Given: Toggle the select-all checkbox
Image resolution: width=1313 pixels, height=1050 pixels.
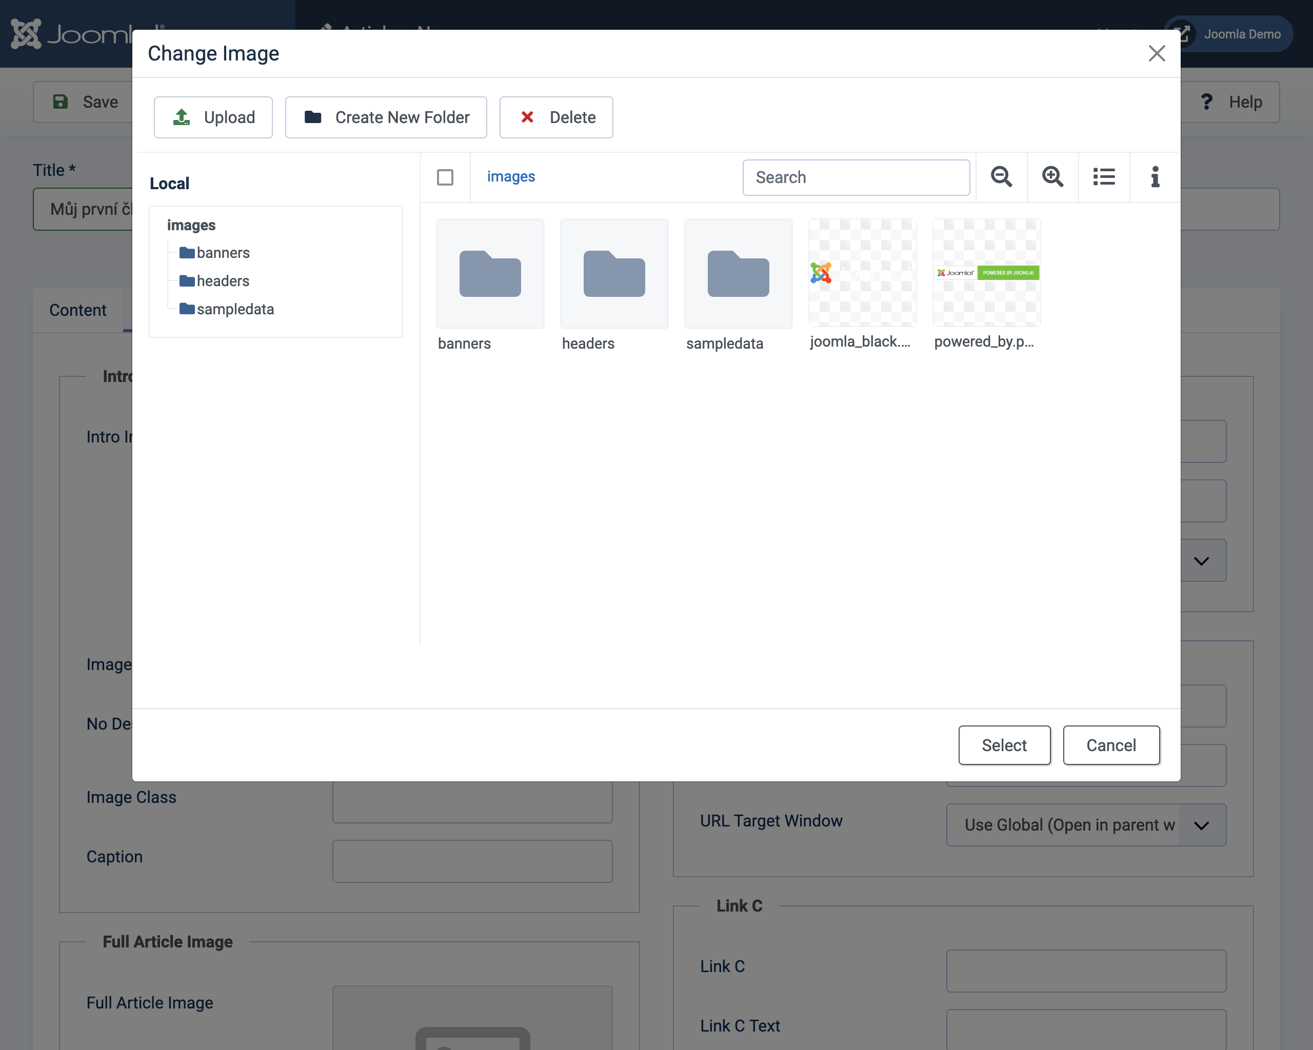Looking at the screenshot, I should tap(445, 177).
